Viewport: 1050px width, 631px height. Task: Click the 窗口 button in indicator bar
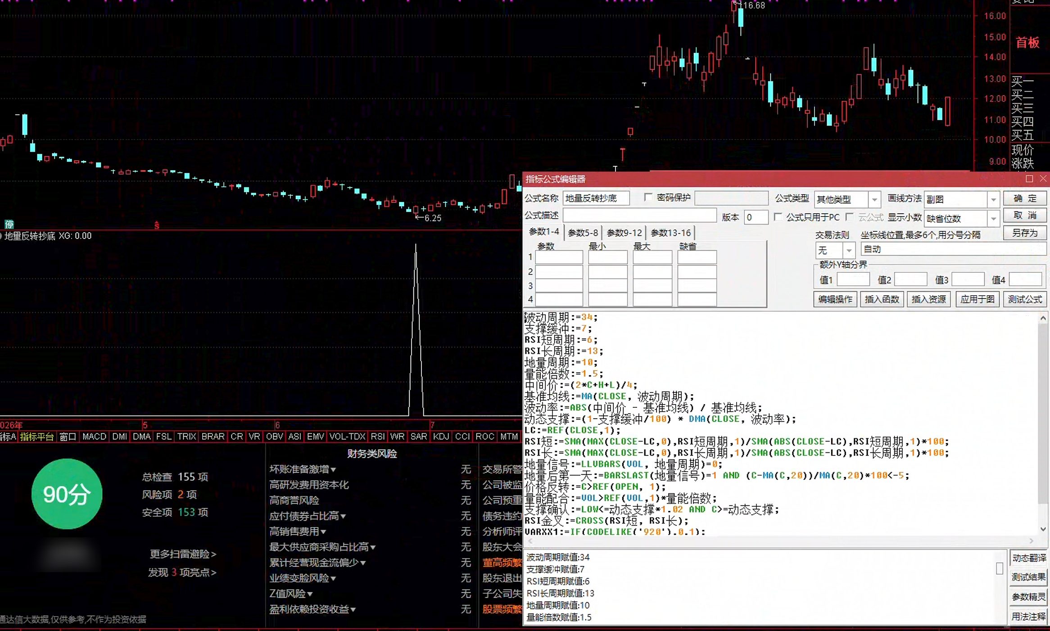[68, 437]
